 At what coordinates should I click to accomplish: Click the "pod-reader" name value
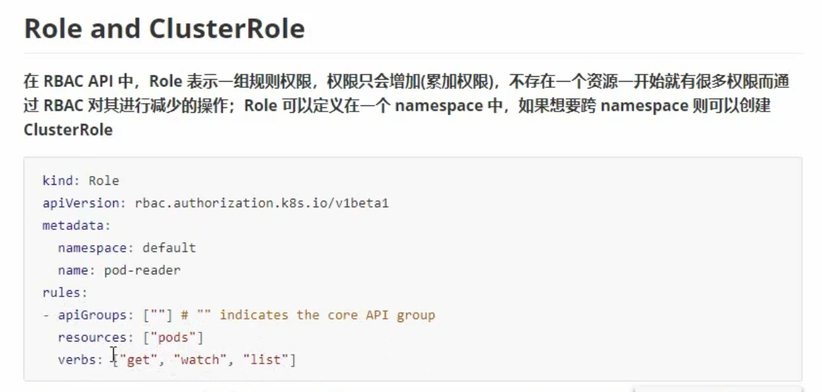point(142,271)
